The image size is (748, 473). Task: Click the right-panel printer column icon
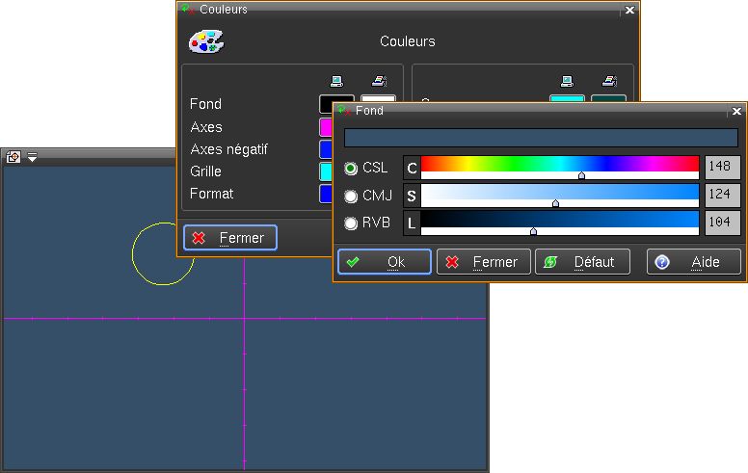point(608,82)
